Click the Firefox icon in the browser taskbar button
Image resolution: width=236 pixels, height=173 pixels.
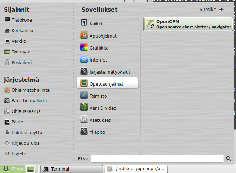click(x=110, y=169)
